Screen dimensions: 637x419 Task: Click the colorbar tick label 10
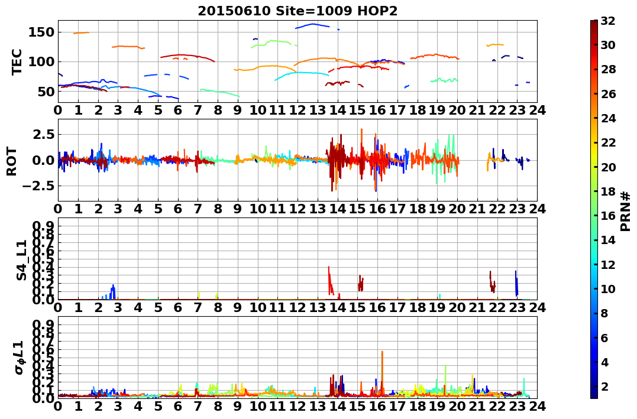pyautogui.click(x=608, y=289)
